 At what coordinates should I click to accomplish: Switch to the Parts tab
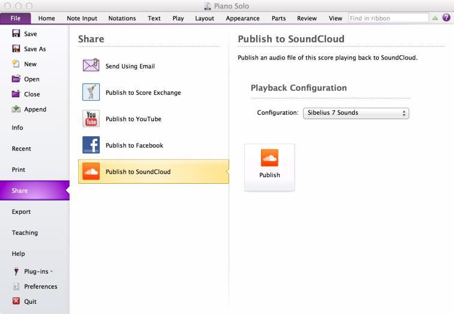click(x=278, y=18)
